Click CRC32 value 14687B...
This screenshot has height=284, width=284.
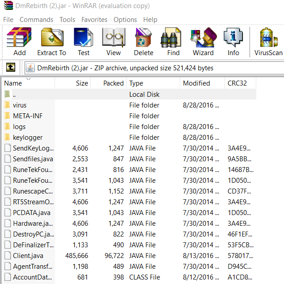pos(241,170)
